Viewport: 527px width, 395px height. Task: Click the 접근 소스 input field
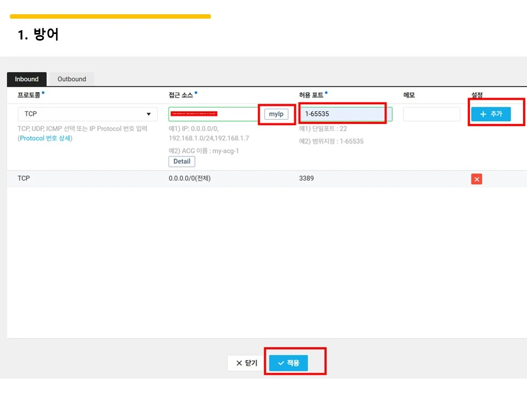point(214,114)
